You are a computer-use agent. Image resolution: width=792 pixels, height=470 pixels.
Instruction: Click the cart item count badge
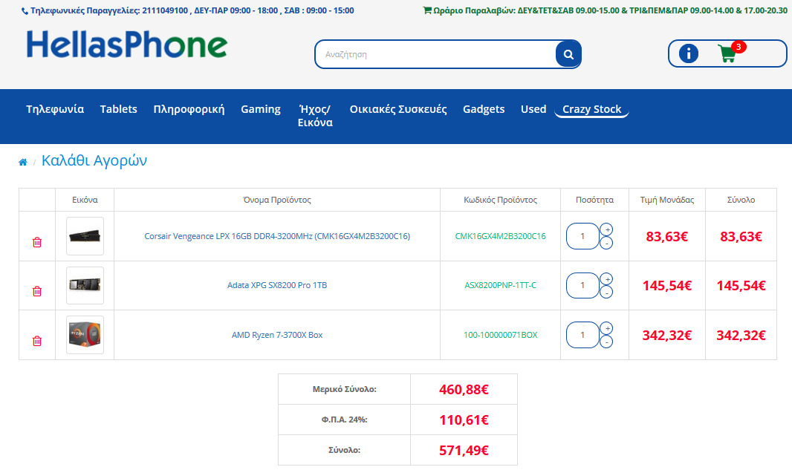click(x=739, y=47)
